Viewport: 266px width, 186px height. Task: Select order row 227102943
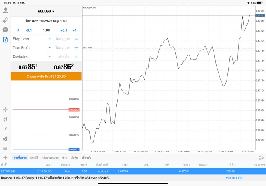(133, 171)
